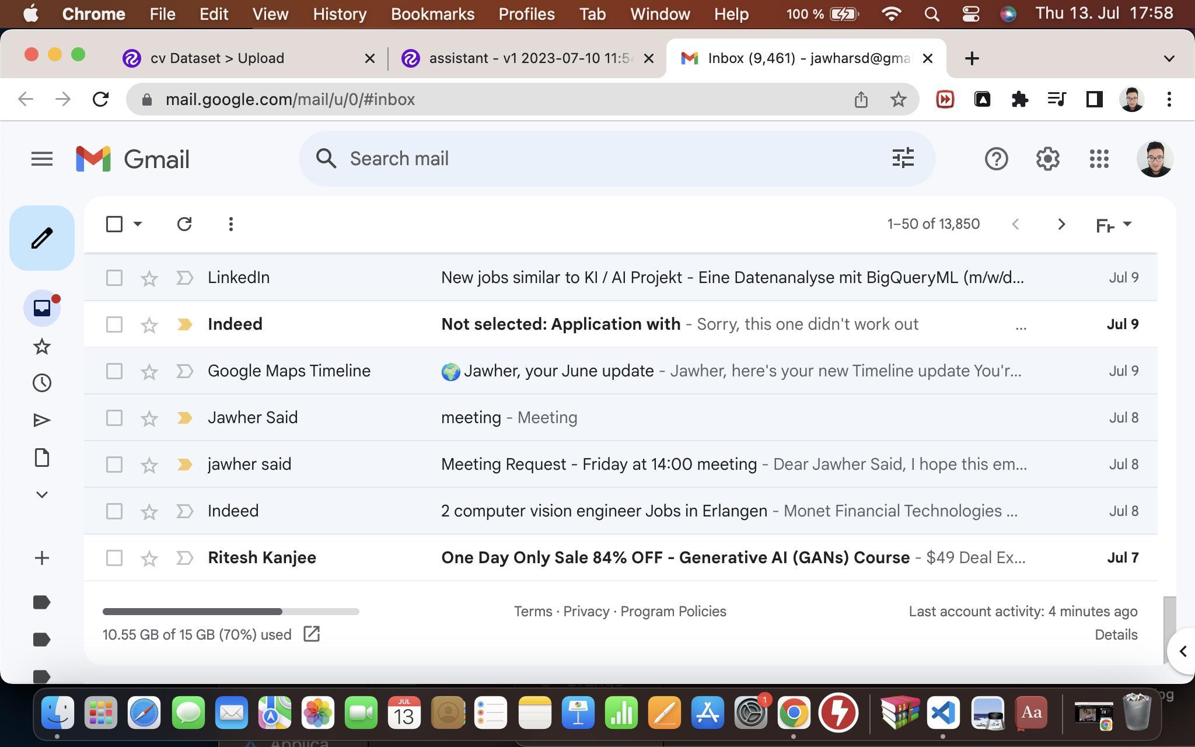Reload the page in Chrome
This screenshot has width=1195, height=747.
tap(100, 99)
